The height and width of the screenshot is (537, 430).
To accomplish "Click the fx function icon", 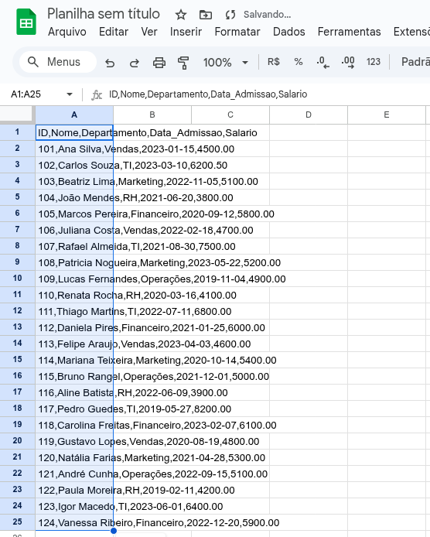I will point(97,94).
